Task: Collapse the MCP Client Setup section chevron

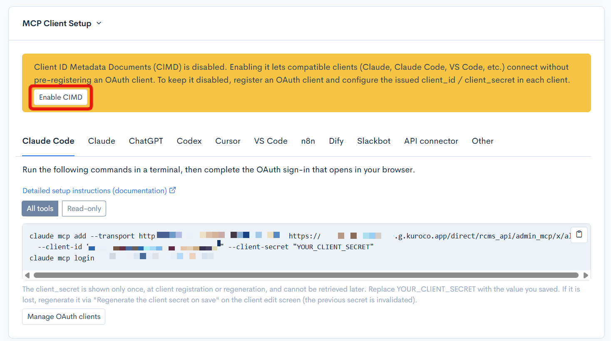Action: [x=99, y=23]
